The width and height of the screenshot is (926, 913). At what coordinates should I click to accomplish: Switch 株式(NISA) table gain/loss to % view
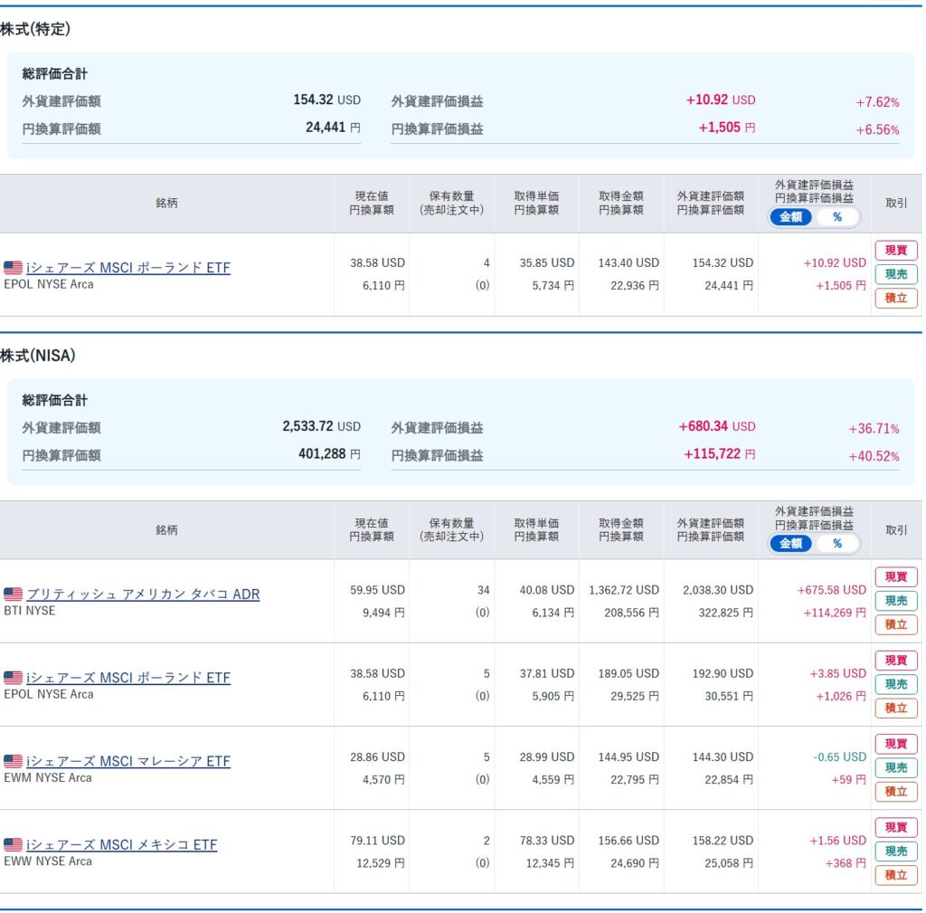837,544
